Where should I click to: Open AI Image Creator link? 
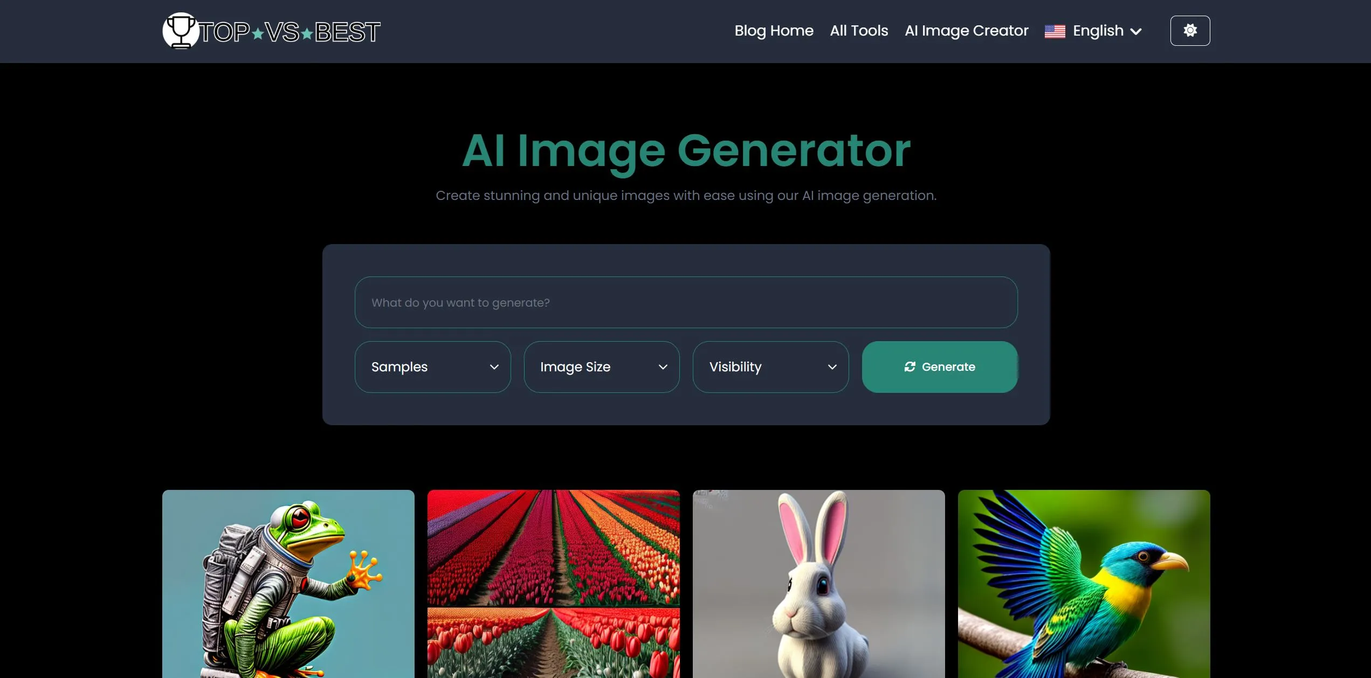tap(966, 31)
